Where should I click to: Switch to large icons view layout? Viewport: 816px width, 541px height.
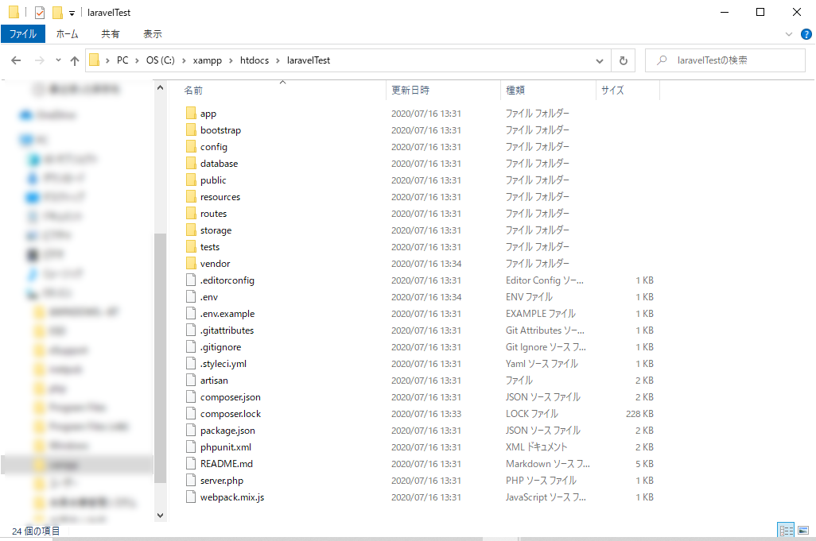[x=803, y=530]
